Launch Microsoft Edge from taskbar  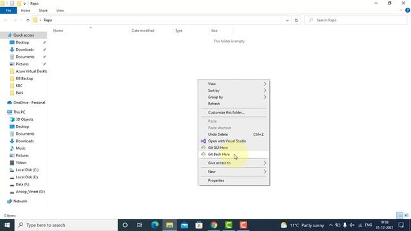click(155, 225)
